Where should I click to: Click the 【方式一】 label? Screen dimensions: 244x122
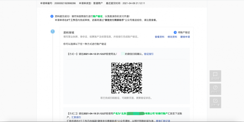pos(73,54)
